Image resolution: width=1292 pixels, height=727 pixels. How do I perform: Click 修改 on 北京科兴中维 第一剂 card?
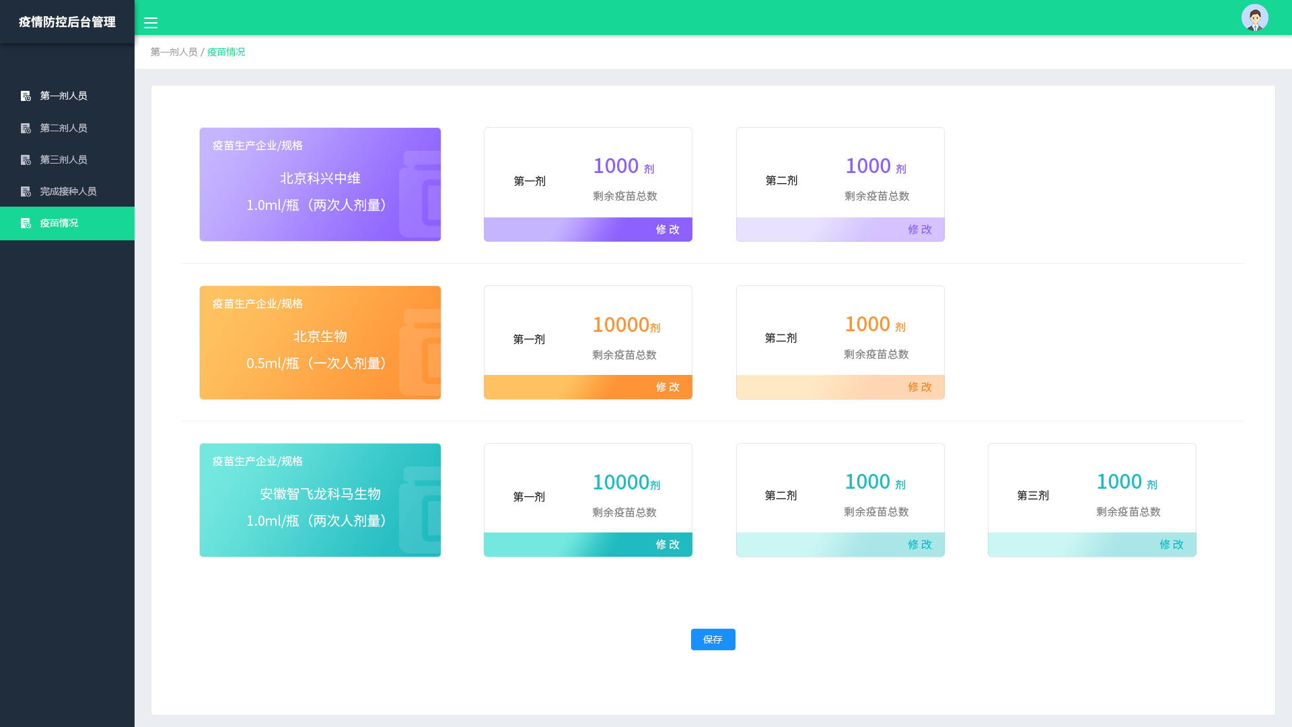tap(668, 230)
